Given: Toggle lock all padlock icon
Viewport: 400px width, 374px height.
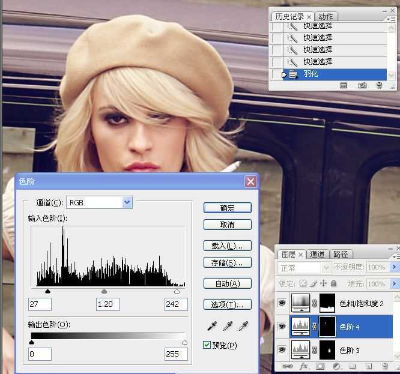Looking at the screenshot, I should 334,283.
